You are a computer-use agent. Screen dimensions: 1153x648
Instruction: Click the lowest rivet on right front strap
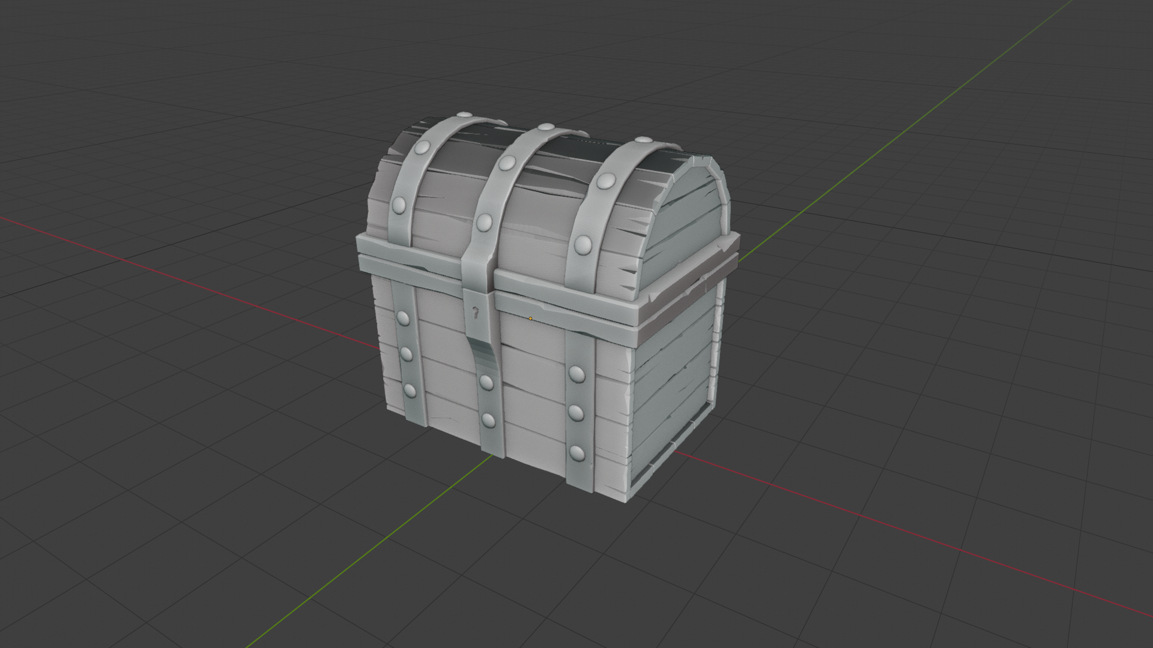pos(576,452)
